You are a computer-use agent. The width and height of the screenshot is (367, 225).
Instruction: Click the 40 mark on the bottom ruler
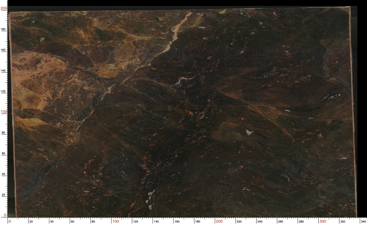pyautogui.click(x=51, y=222)
